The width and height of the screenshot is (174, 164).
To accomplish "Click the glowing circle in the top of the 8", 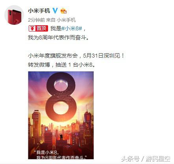I will pos(61,84).
